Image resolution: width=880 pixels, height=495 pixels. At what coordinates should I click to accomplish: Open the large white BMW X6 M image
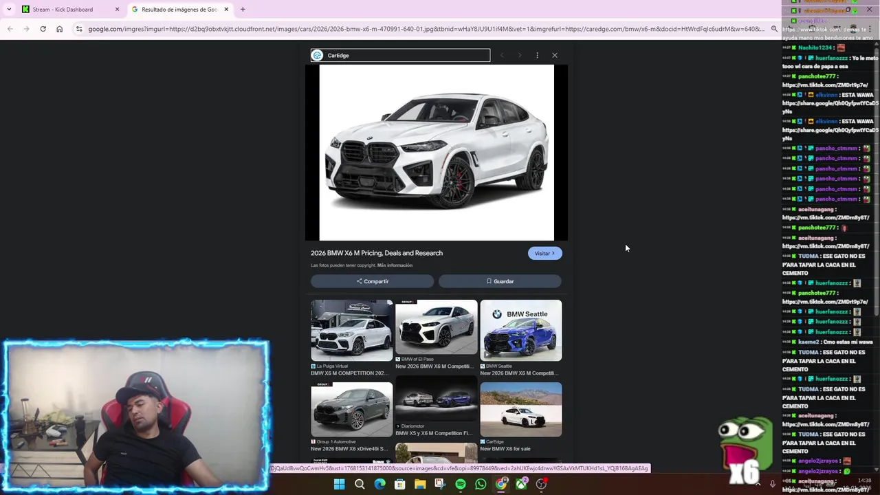pos(437,153)
